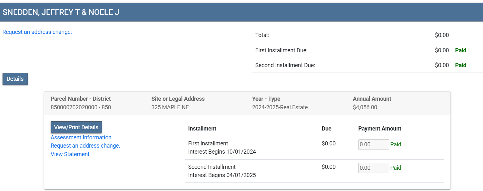Click the Paid status beside Second Installment Due

(461, 65)
